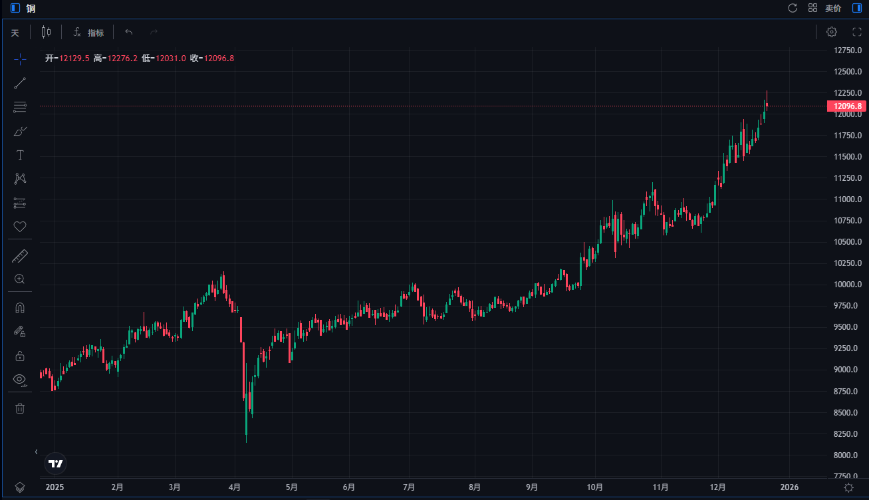Pick the ruler measure tool

point(20,256)
